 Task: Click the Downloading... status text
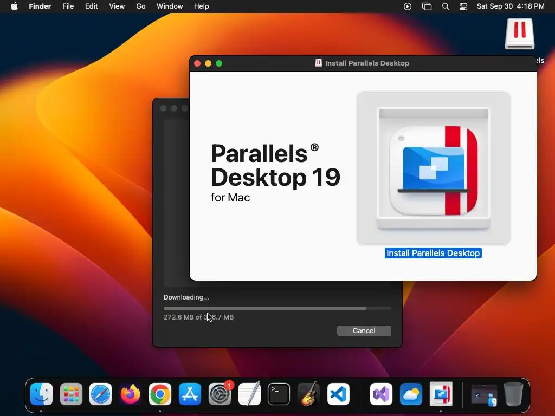click(x=186, y=297)
